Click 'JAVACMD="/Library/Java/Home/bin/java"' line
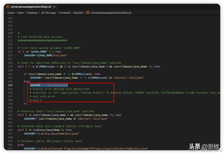 (51, 134)
